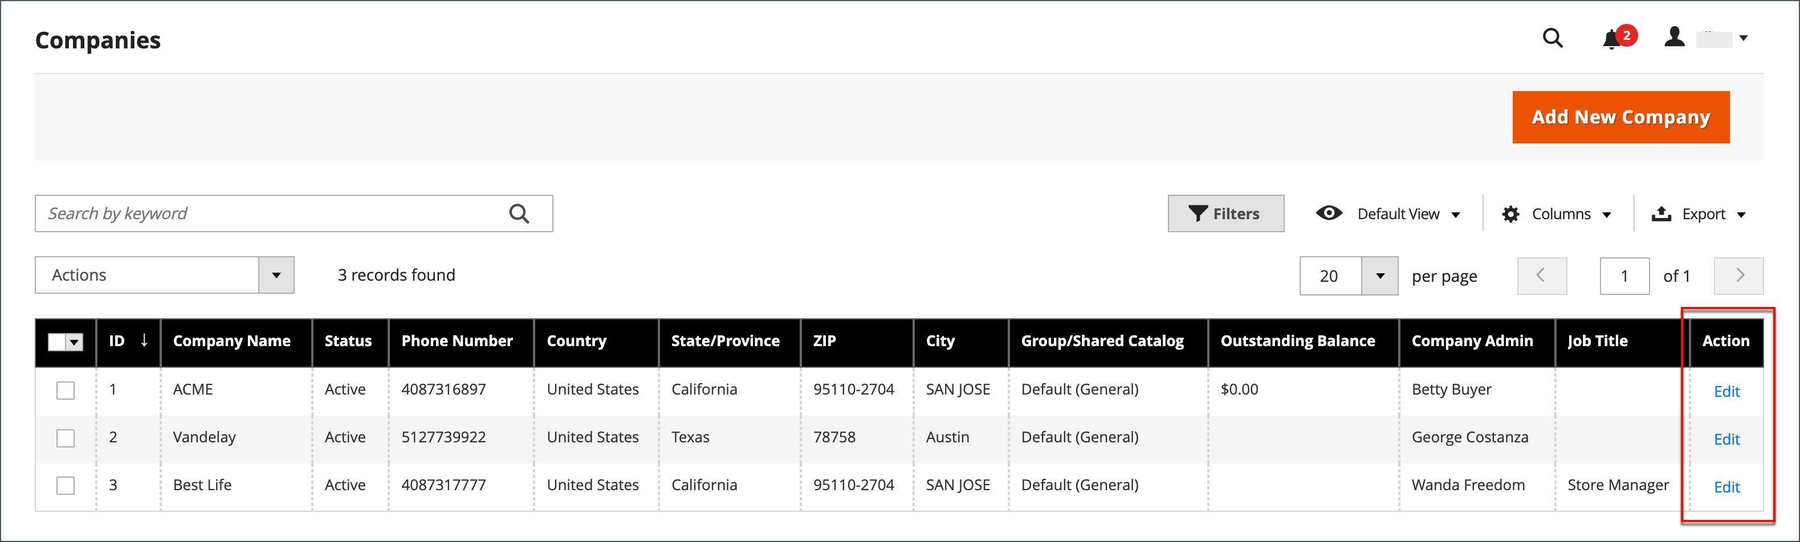Click the eye icon for views
Viewport: 1800px width, 542px height.
point(1328,213)
